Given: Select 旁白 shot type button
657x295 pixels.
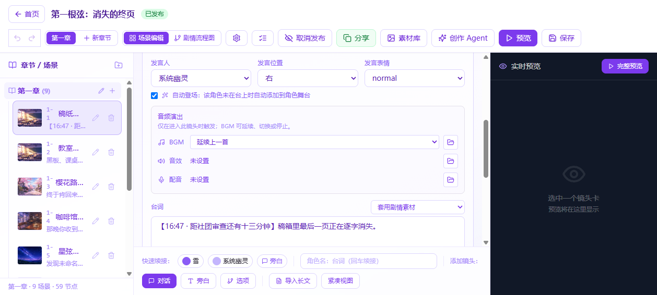Looking at the screenshot, I should tap(198, 281).
